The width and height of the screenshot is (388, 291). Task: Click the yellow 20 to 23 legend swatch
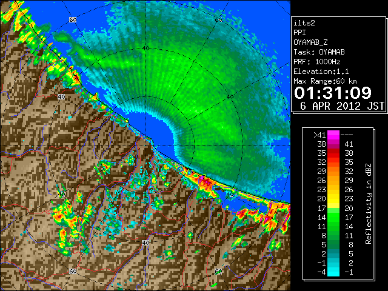tap(333, 199)
